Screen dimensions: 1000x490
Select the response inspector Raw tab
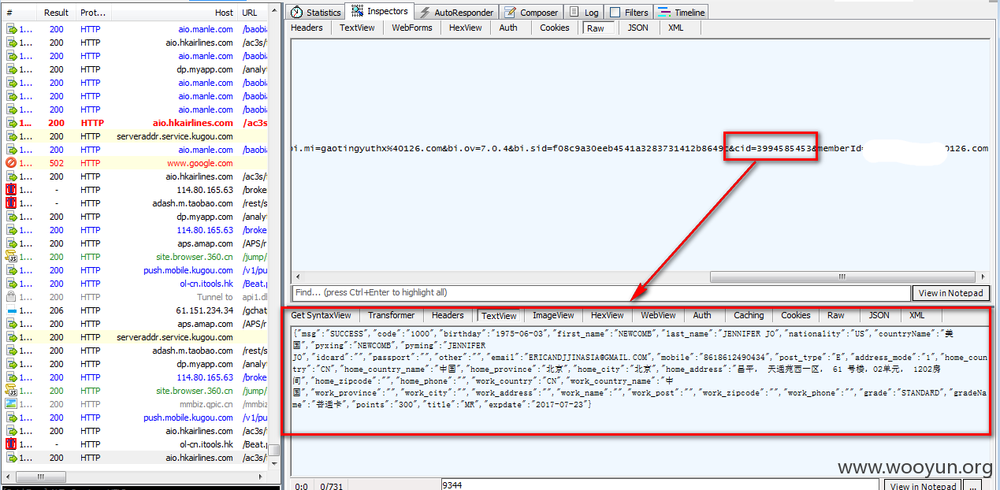836,315
